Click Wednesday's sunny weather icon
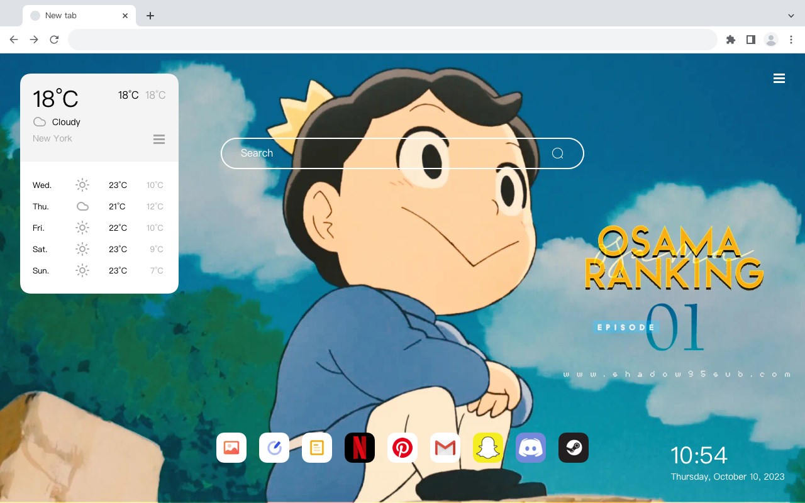Screen dimensions: 805x503 82,185
